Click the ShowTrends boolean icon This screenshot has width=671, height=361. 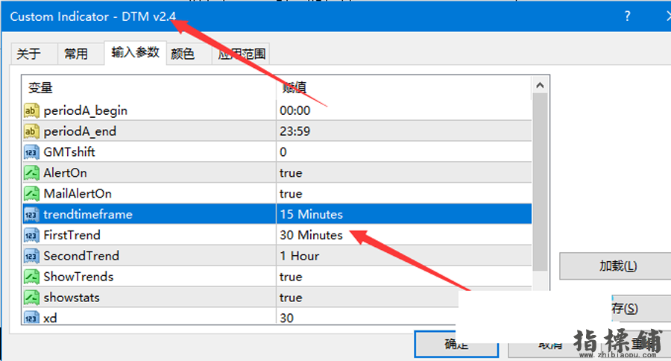click(31, 277)
